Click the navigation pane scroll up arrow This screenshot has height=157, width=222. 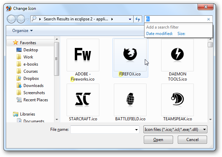click(x=57, y=39)
